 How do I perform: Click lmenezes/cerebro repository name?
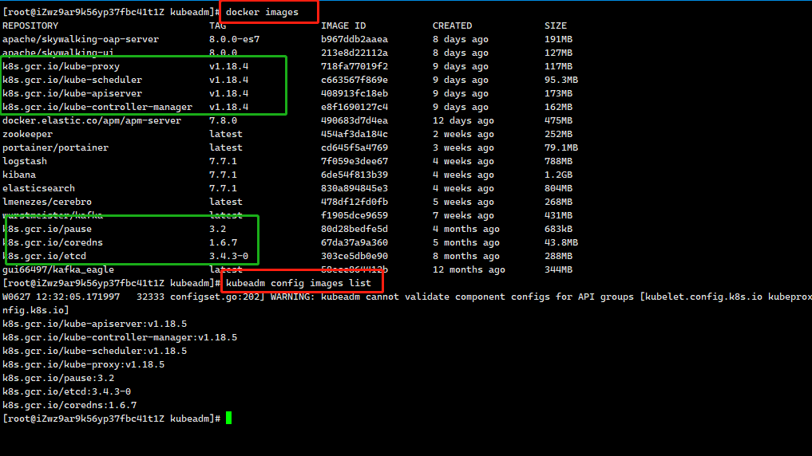tap(47, 202)
